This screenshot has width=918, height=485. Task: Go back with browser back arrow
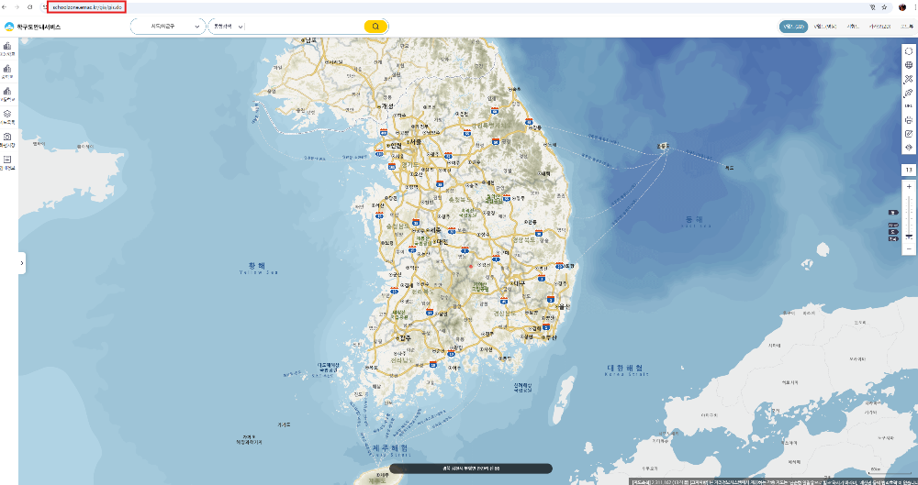coord(6,7)
